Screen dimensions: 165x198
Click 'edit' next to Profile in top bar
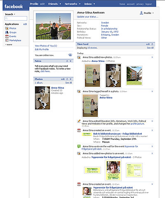42,4
